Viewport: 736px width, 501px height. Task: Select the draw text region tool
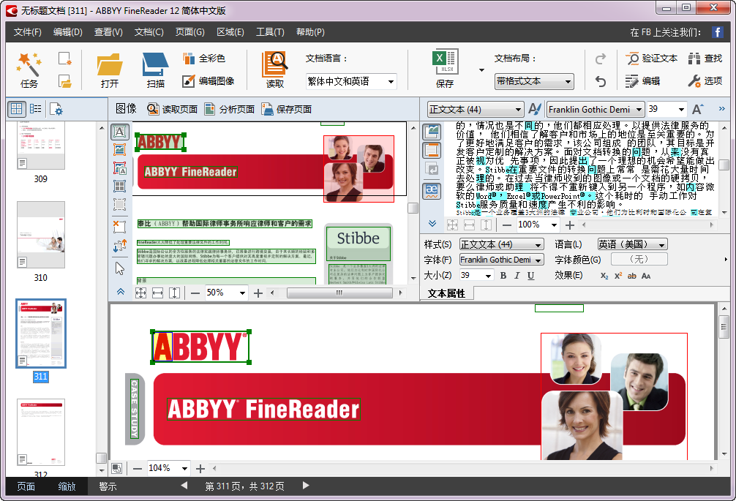(x=121, y=132)
